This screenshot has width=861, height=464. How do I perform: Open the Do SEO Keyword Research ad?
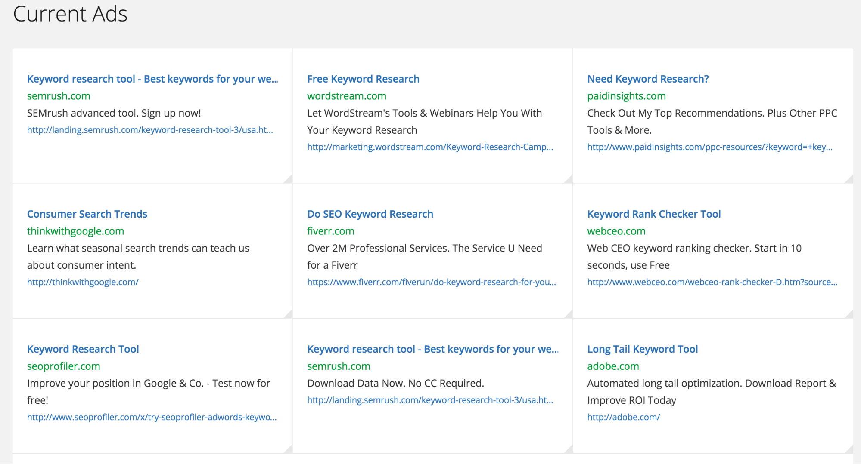[370, 214]
